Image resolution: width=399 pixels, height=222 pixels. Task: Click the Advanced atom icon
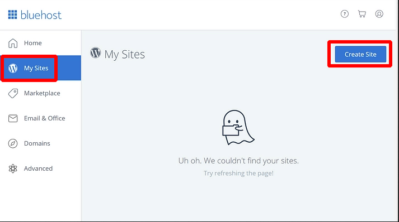(13, 168)
